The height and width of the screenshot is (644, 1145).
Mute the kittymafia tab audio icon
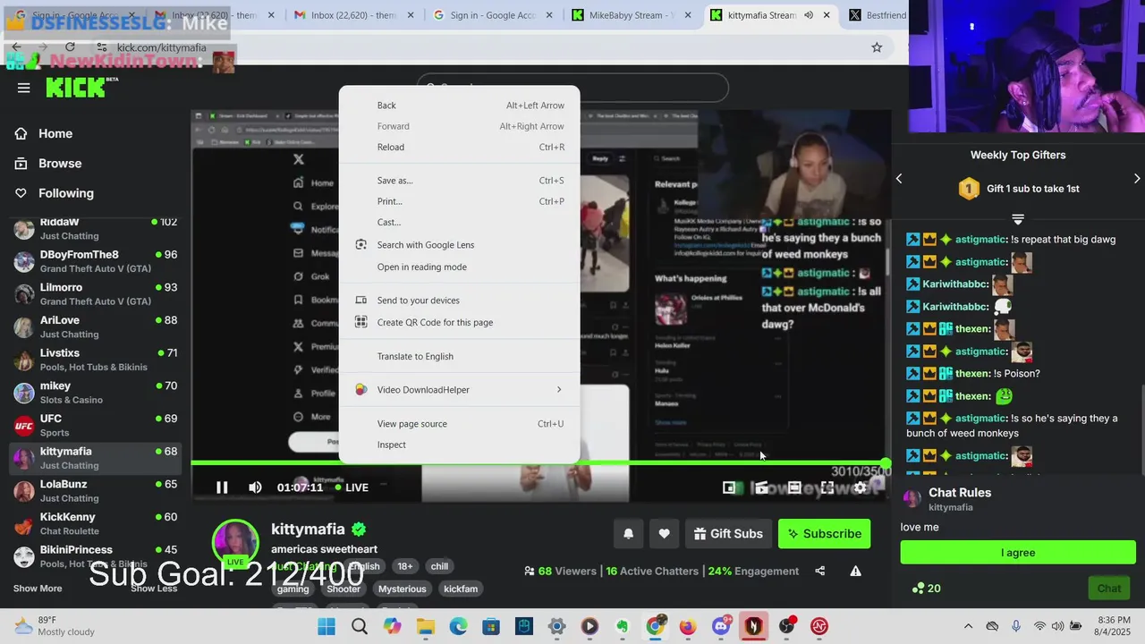point(809,15)
